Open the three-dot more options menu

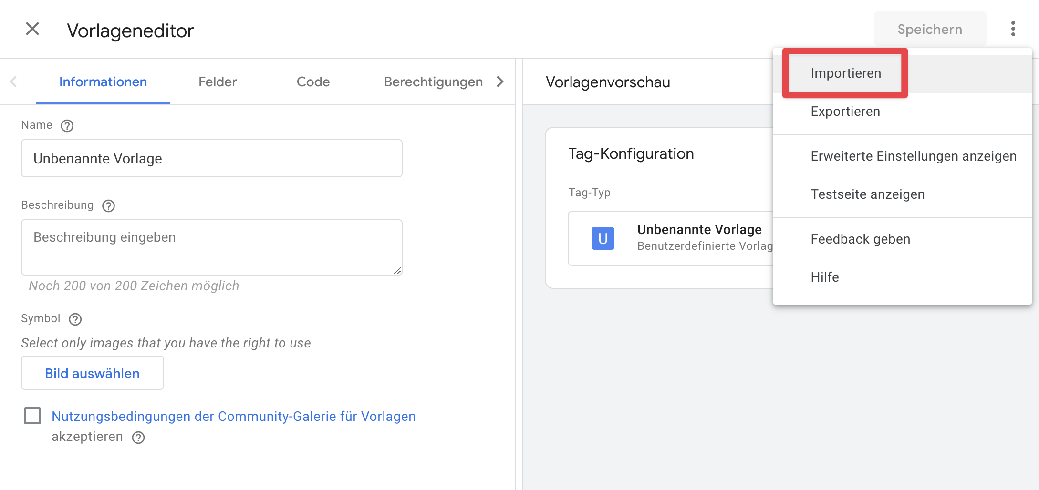pos(1013,29)
